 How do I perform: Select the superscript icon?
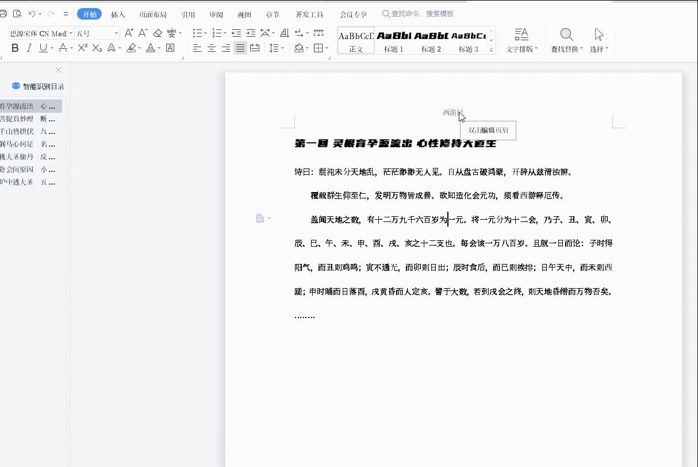82,48
